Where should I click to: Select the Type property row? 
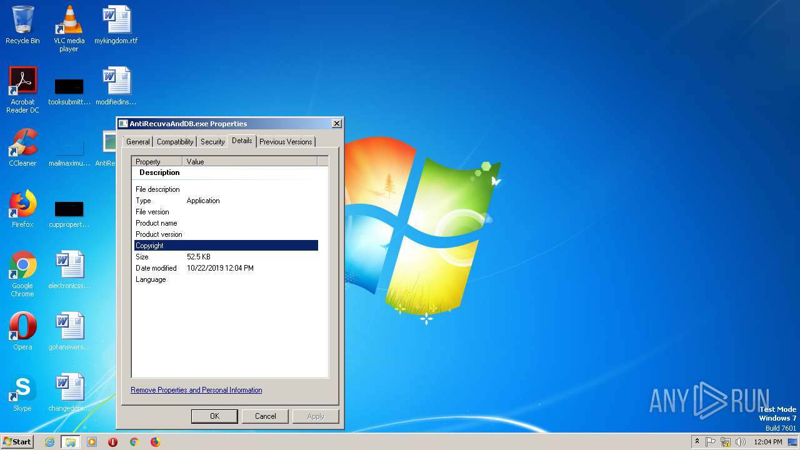point(226,201)
